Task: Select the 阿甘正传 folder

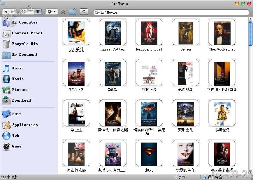Action: 149,73
